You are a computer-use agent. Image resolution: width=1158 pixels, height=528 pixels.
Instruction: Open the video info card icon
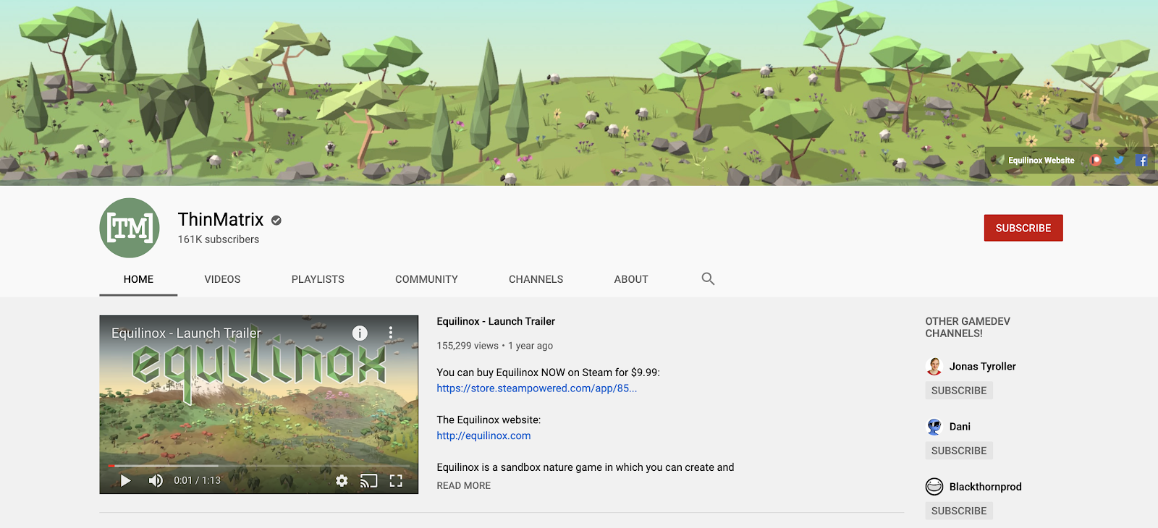coord(360,333)
